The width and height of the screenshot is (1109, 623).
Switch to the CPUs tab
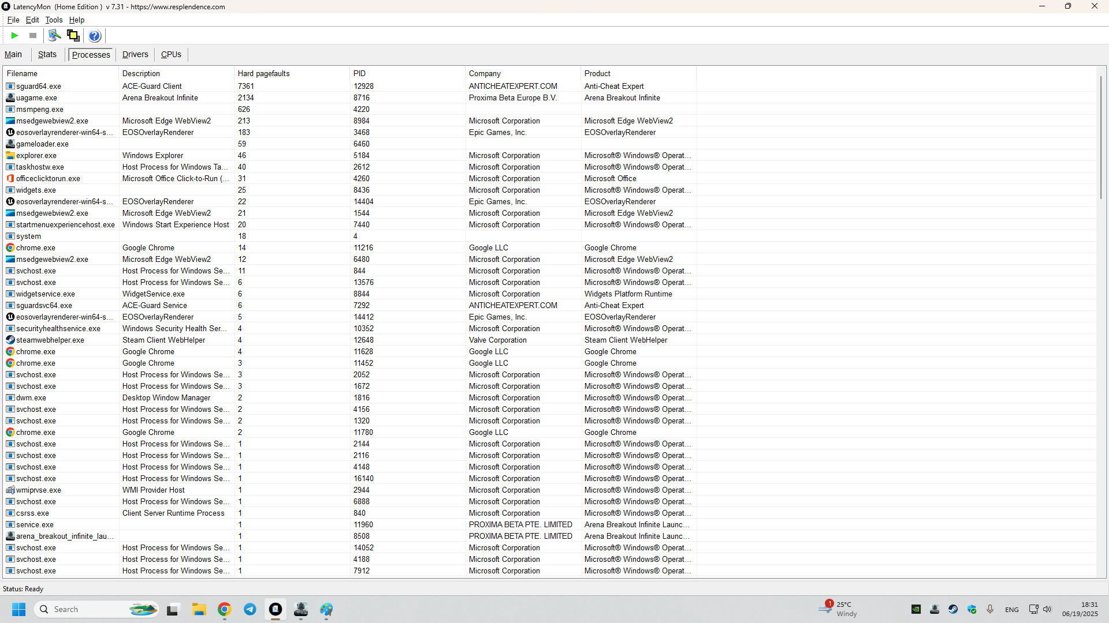point(171,54)
